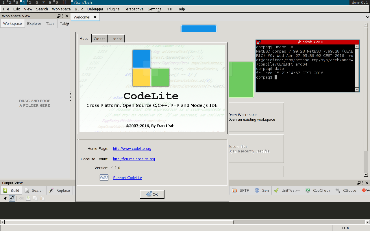370x231 pixels.
Task: Open the Perspective menu
Action: point(134,9)
